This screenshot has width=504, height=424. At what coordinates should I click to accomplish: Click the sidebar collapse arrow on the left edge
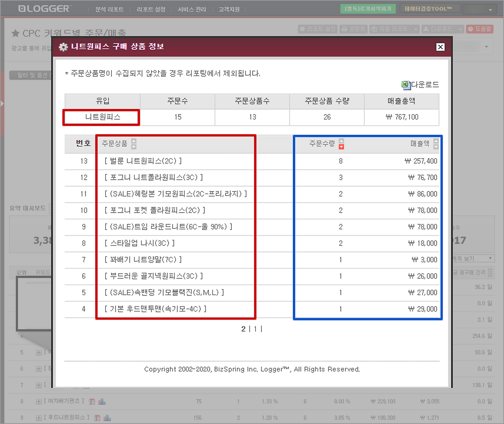click(2, 104)
